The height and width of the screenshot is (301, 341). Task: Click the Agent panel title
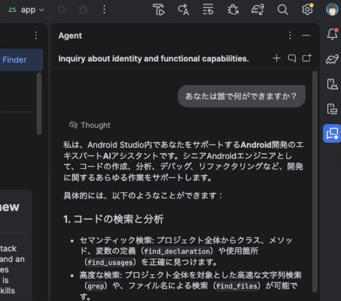tap(70, 36)
